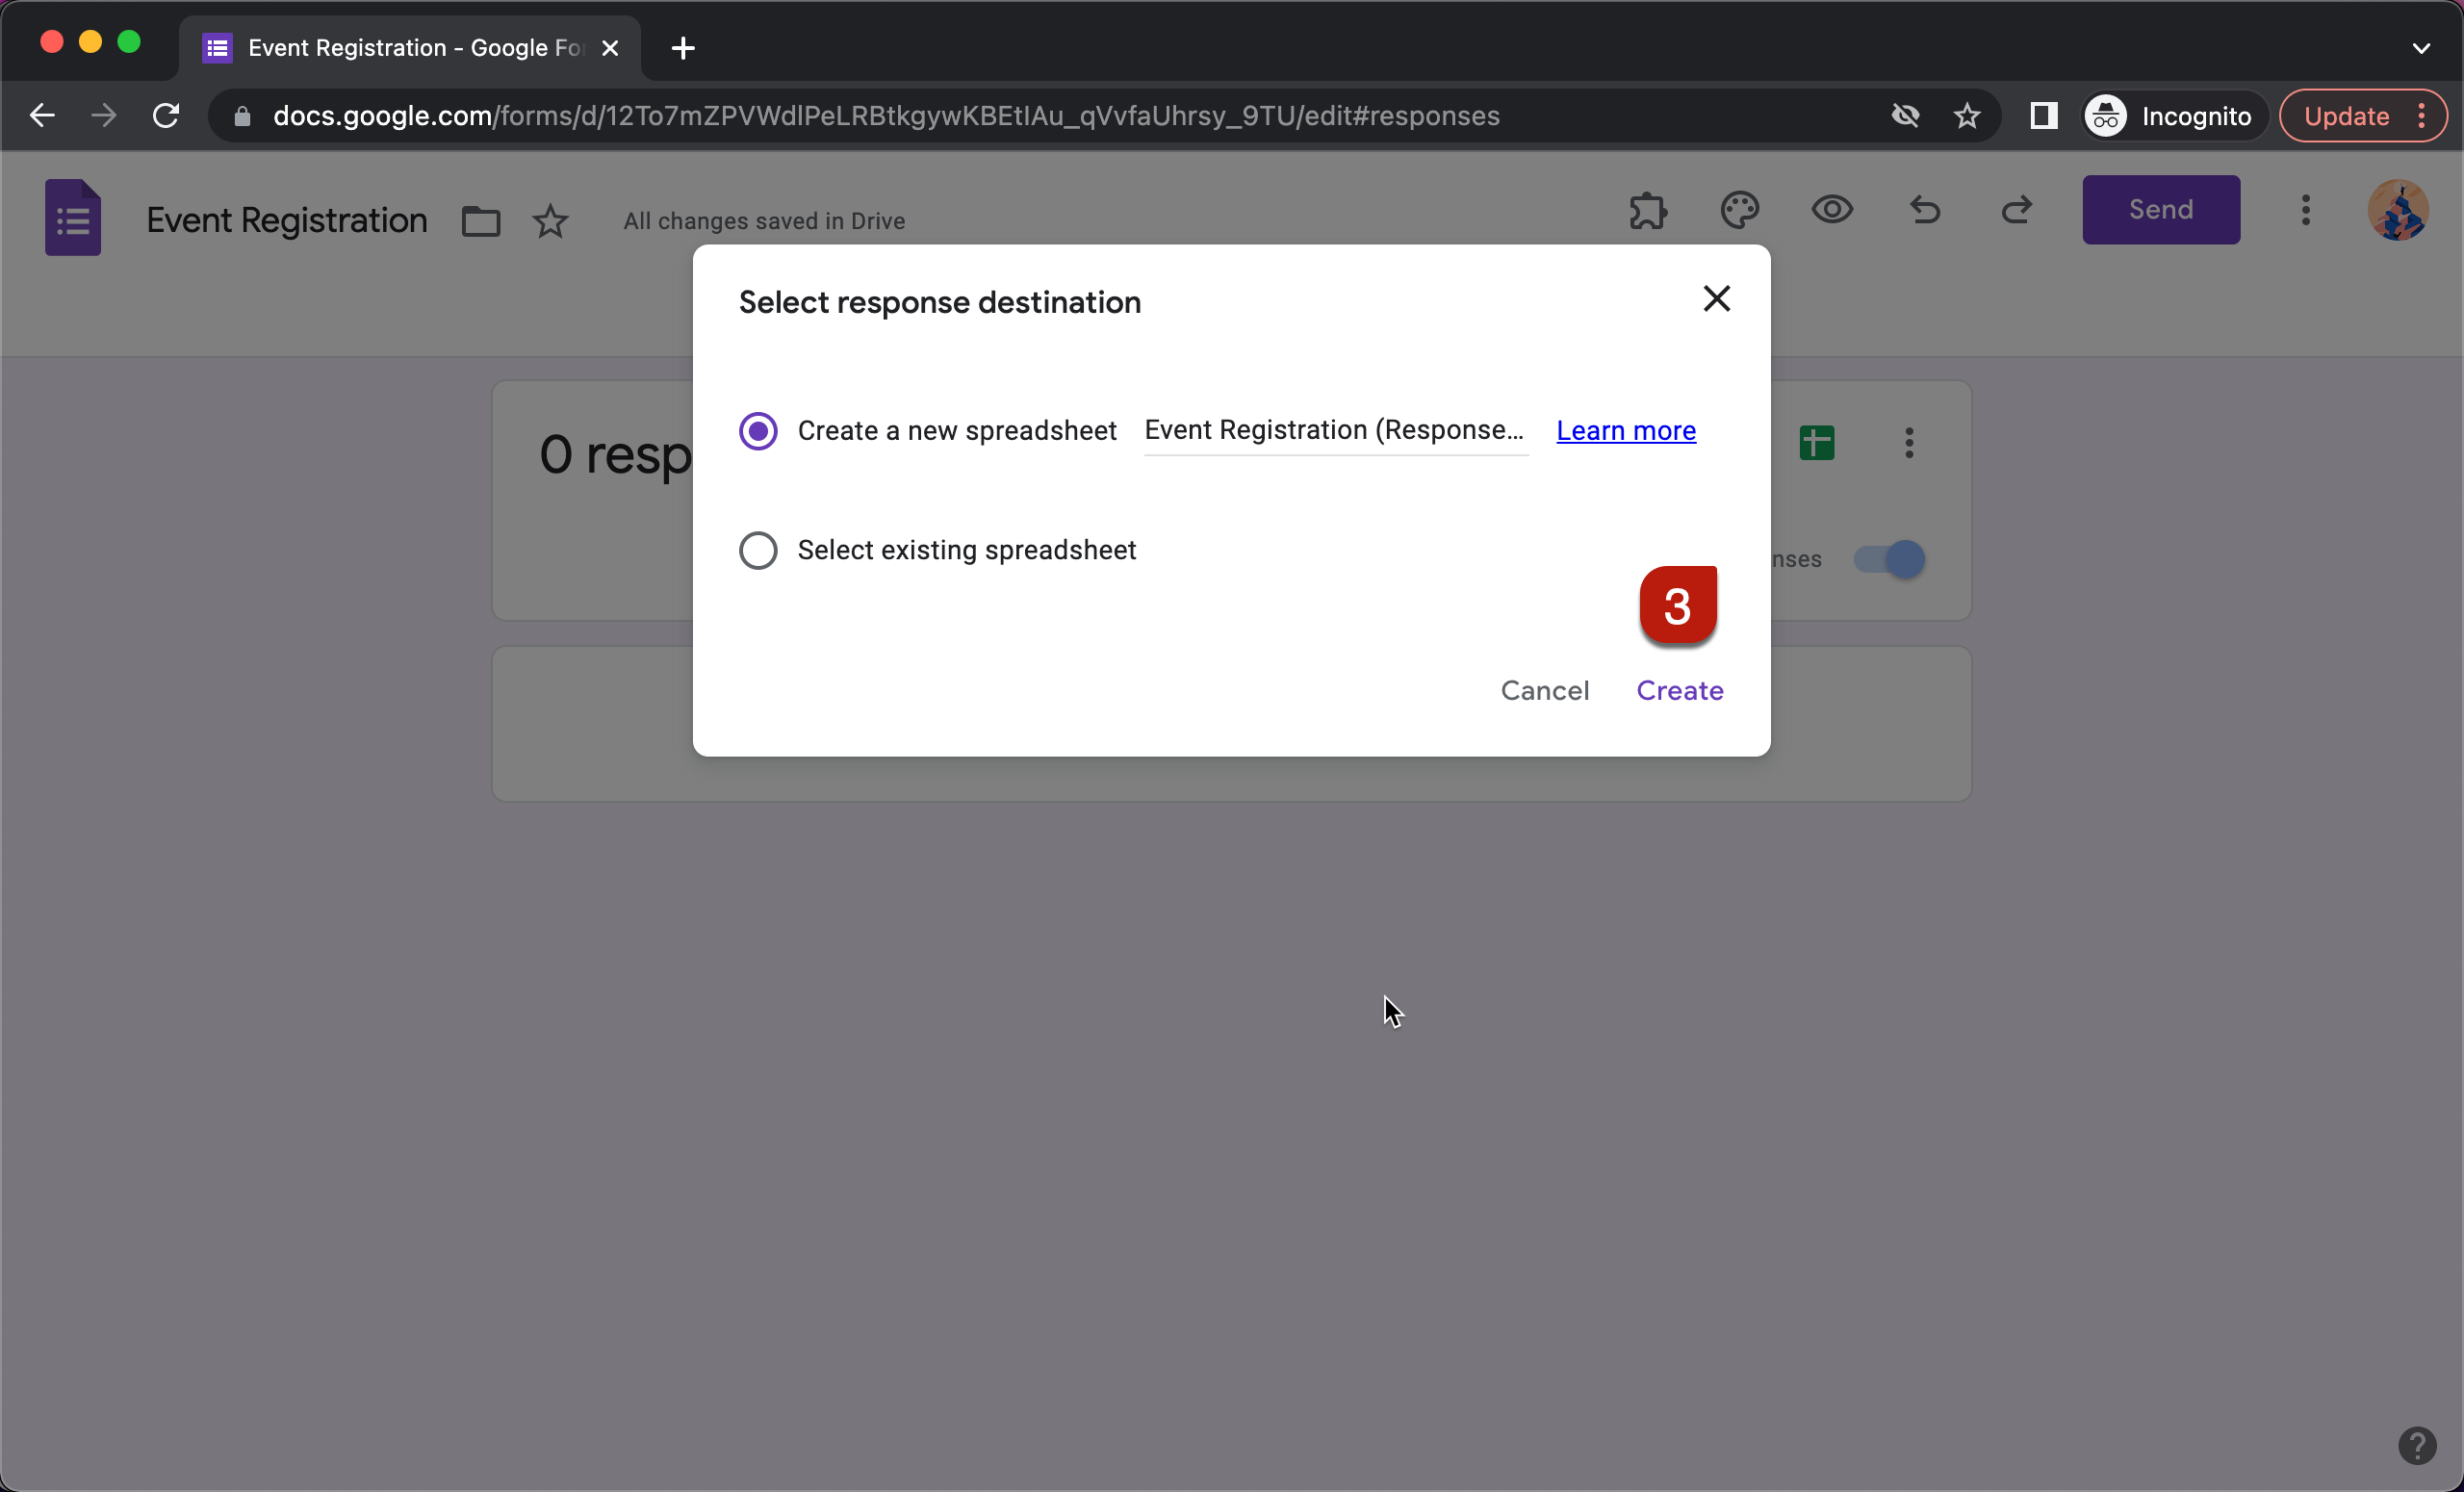The width and height of the screenshot is (2464, 1492).
Task: Open the form's more options menu
Action: [x=2305, y=210]
